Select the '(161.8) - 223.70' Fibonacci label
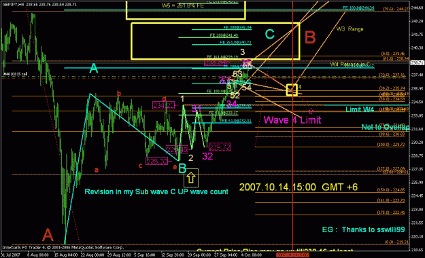Viewport: 425px width, 258px height. pos(391,200)
